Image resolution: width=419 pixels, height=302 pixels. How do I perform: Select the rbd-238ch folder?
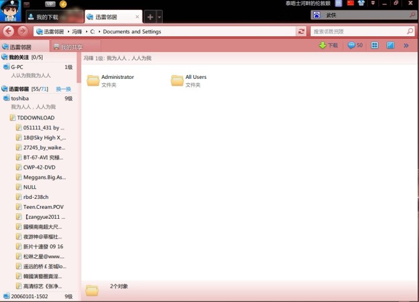click(x=33, y=197)
